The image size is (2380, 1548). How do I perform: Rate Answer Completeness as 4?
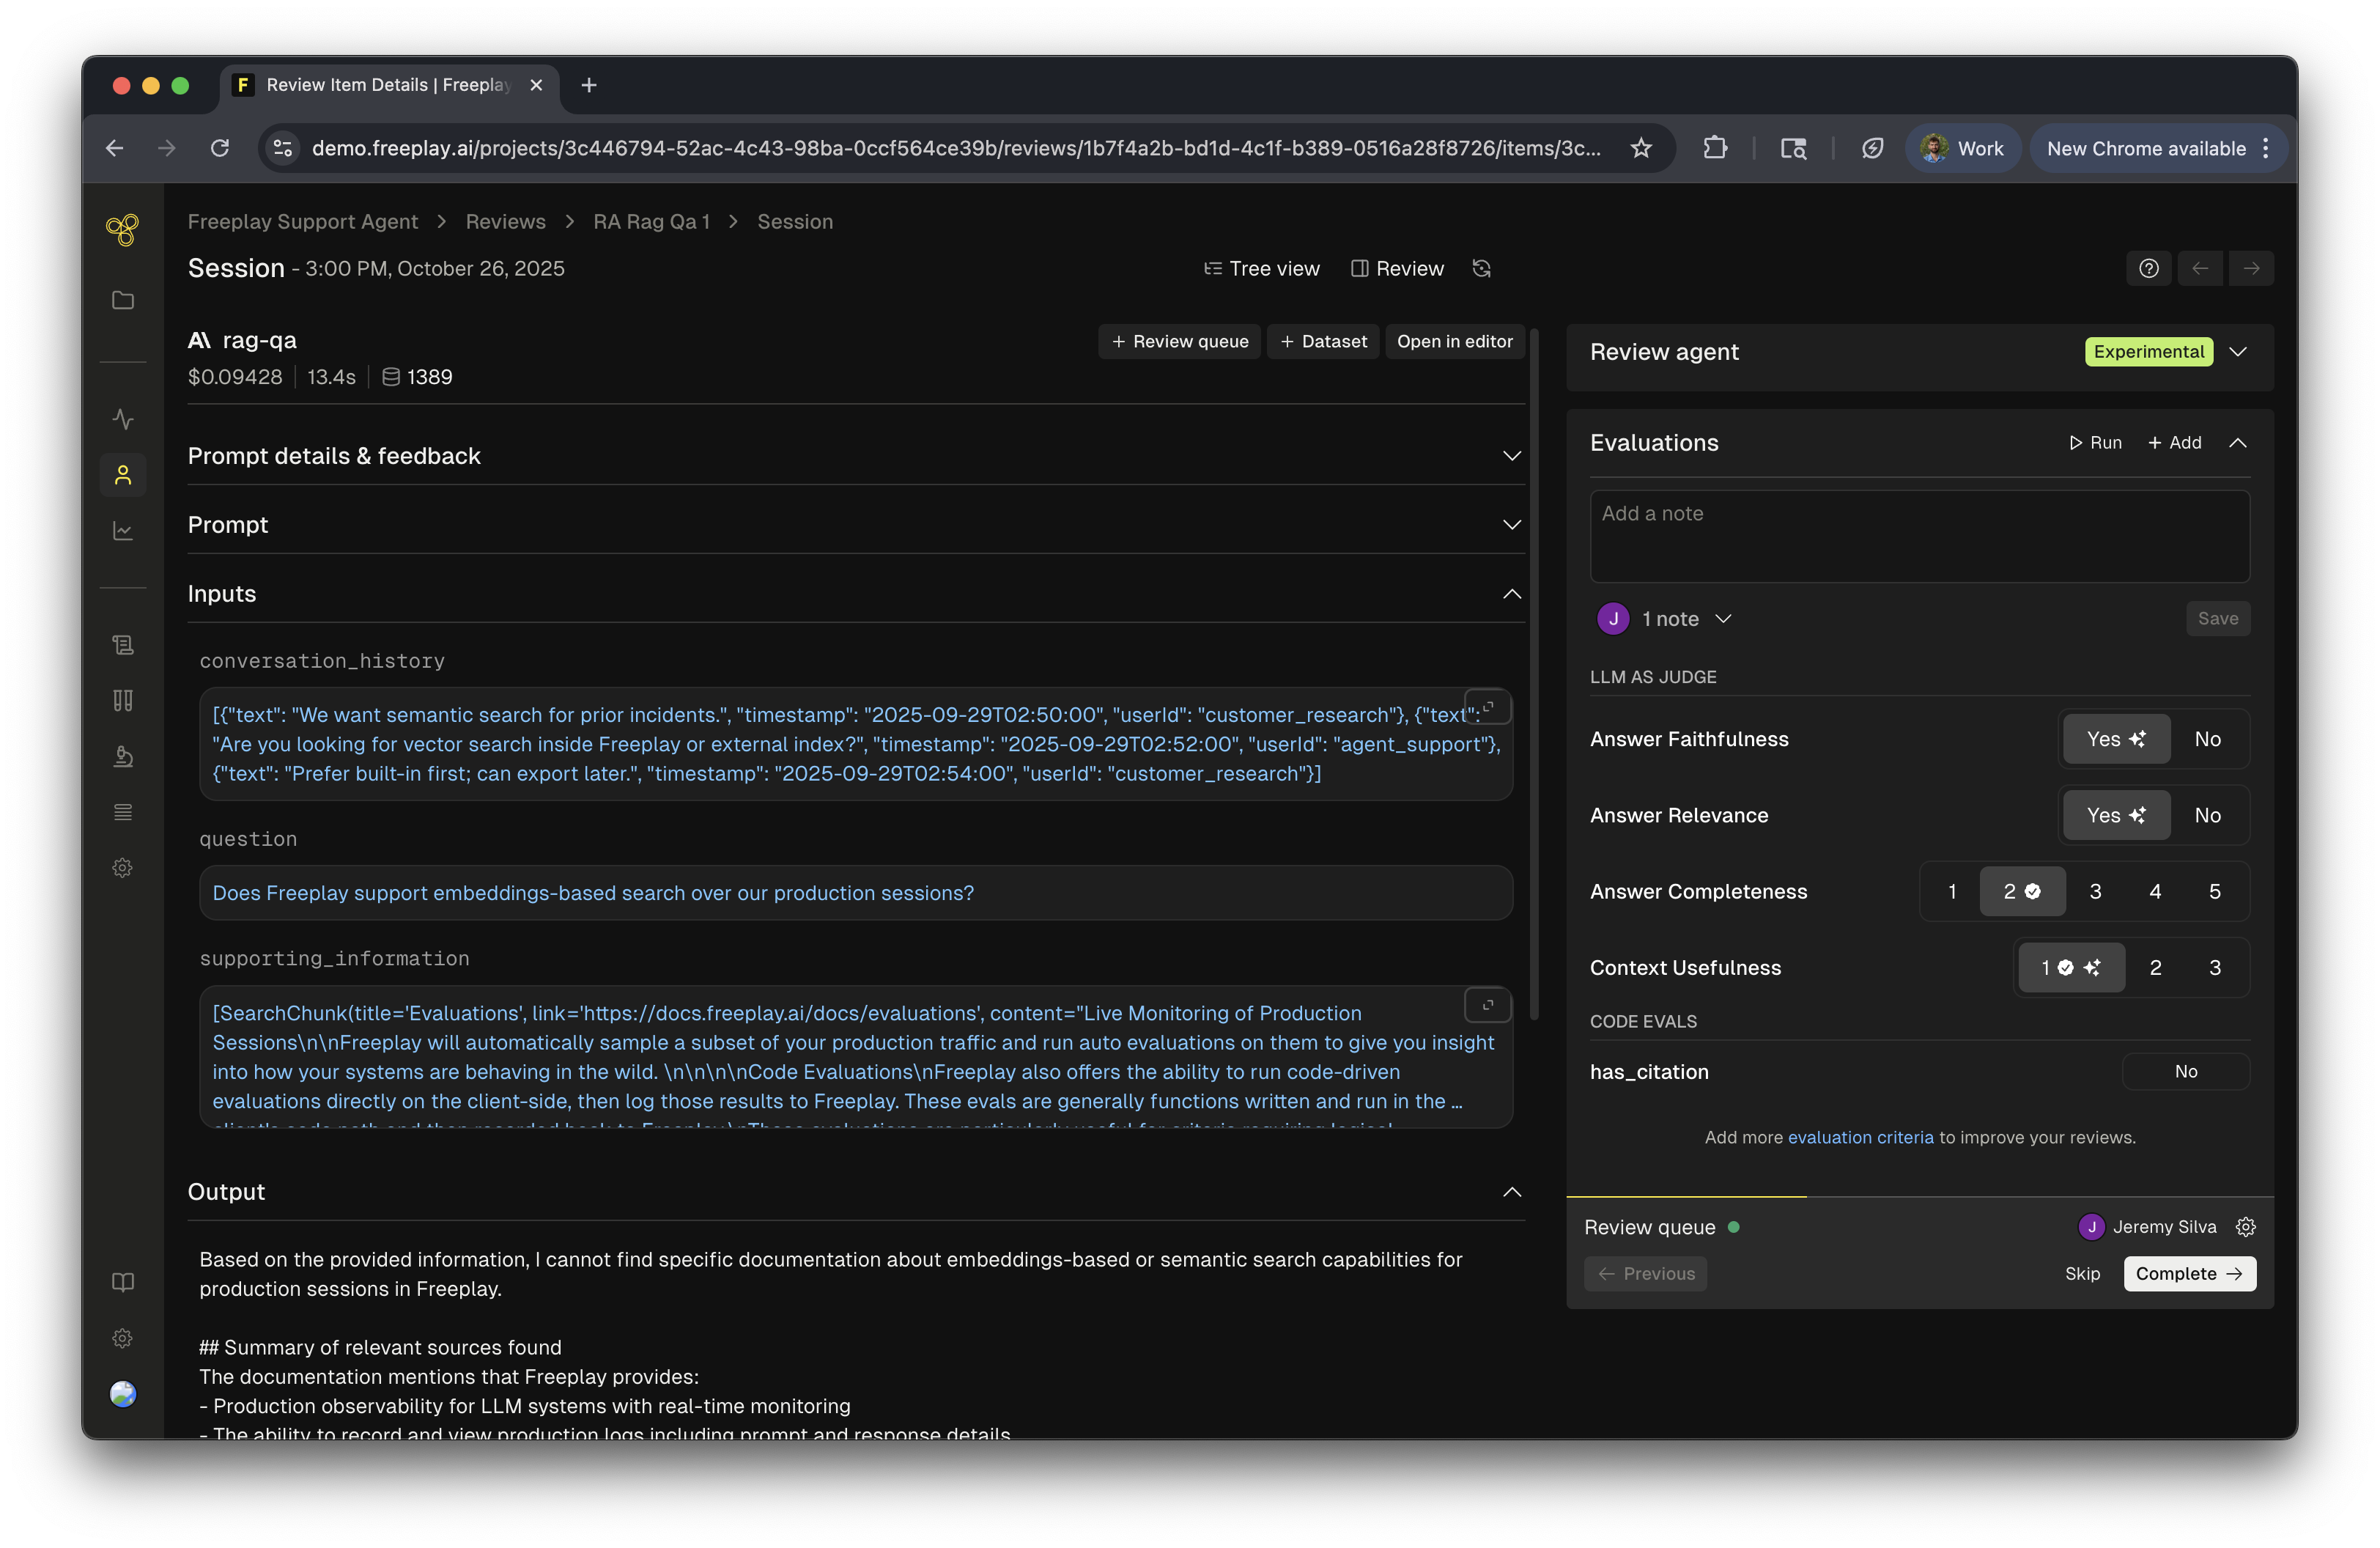click(x=2155, y=891)
